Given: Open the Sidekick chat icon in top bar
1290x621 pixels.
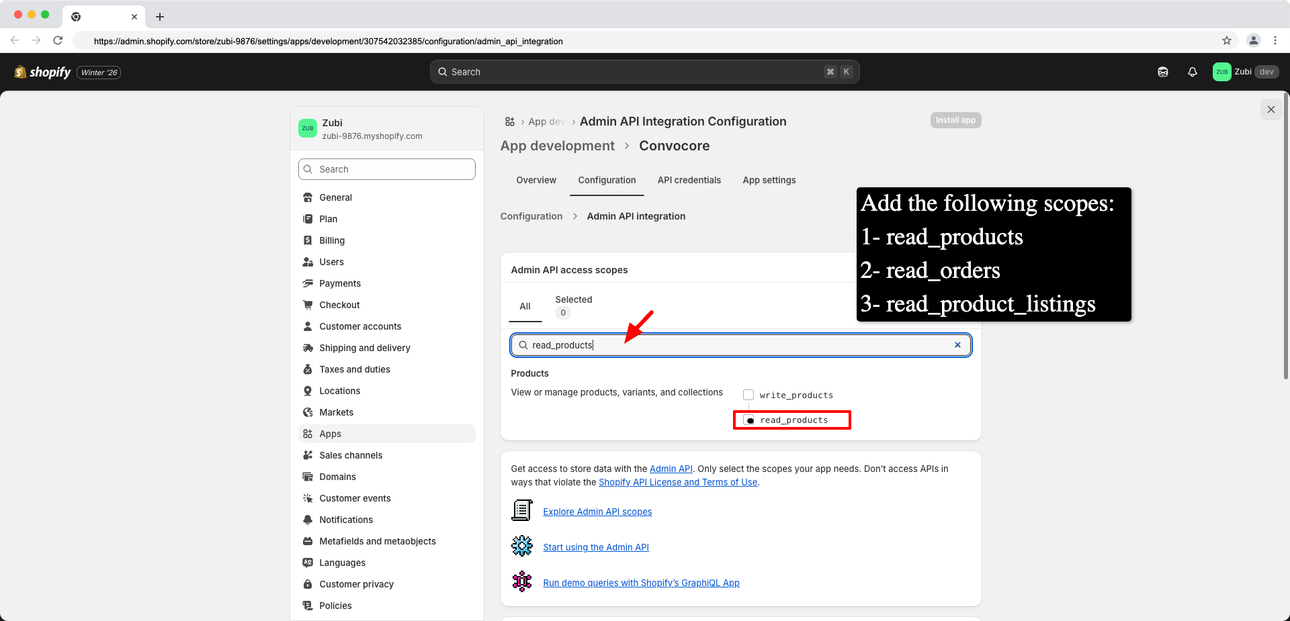Looking at the screenshot, I should 1163,72.
